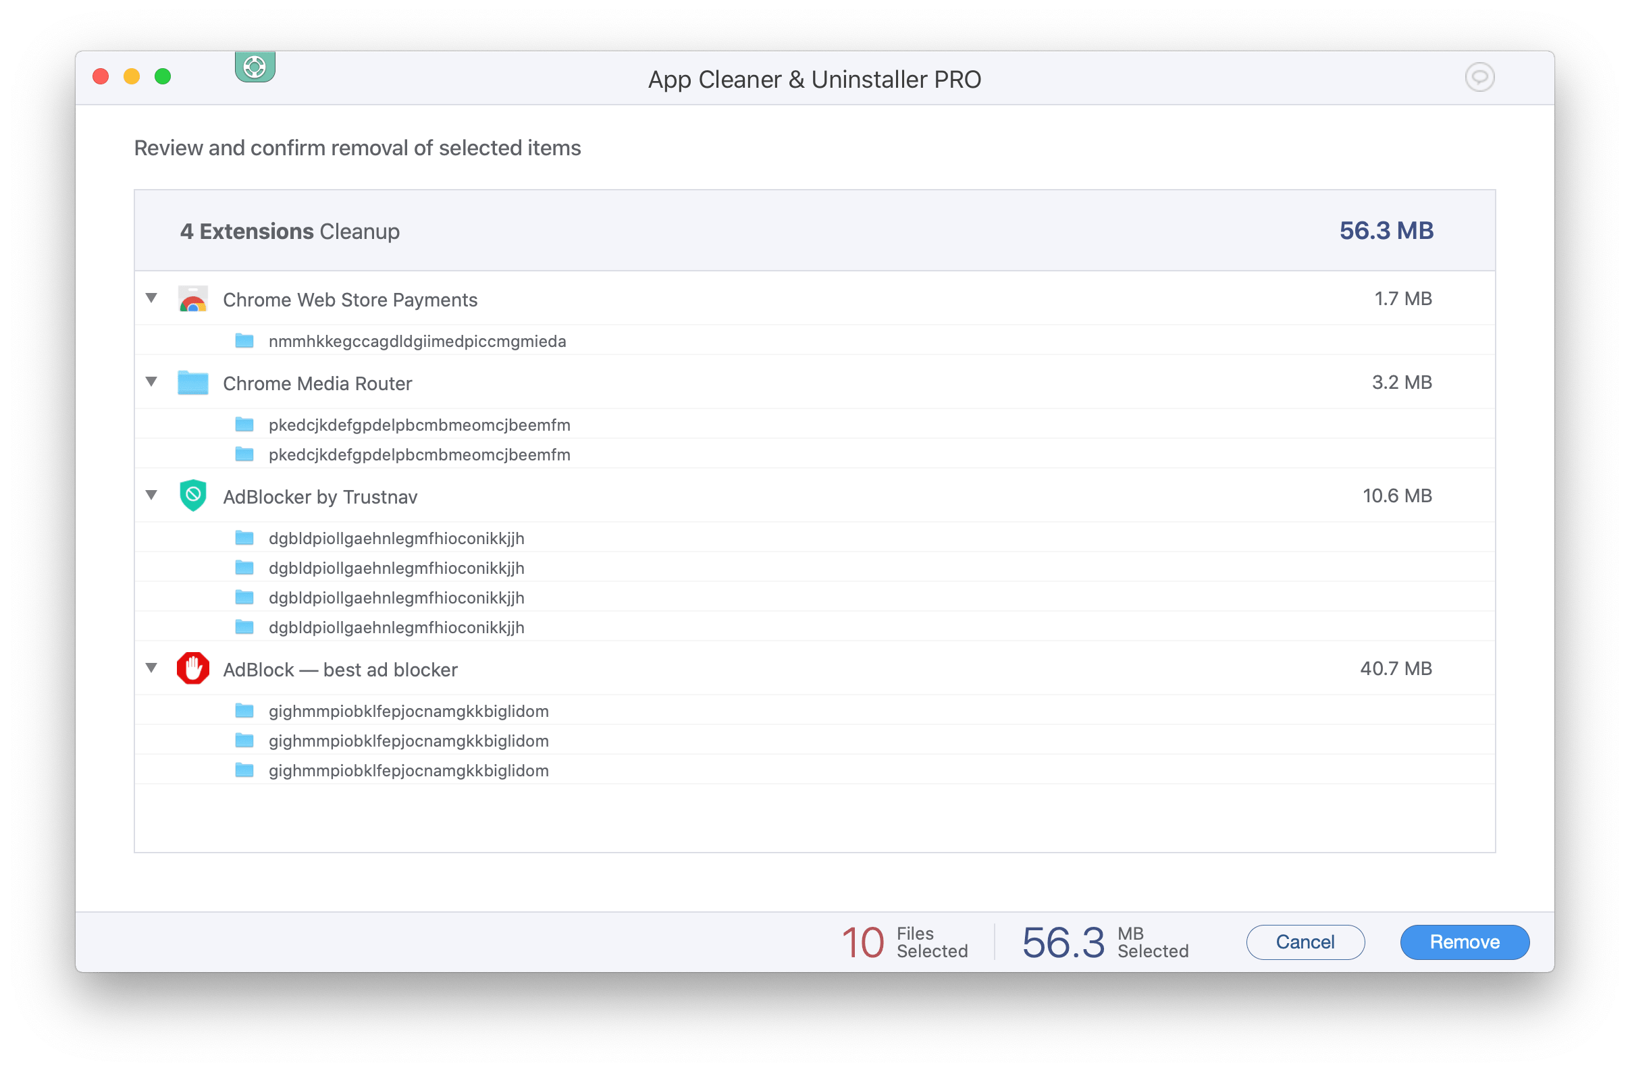Image resolution: width=1630 pixels, height=1072 pixels.
Task: Click first gighmmpiobklfepjocnamgkkbiglidom folder icon
Action: (244, 711)
